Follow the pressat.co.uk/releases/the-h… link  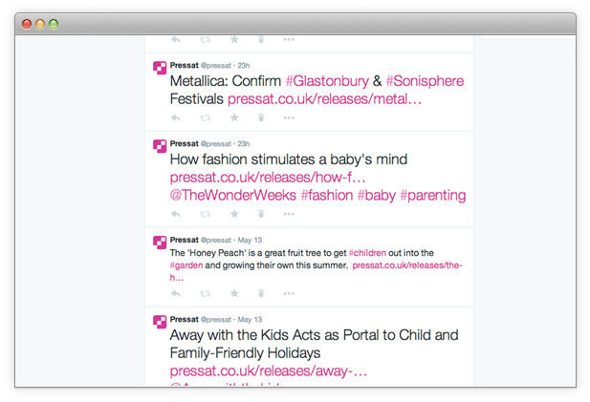tap(407, 265)
